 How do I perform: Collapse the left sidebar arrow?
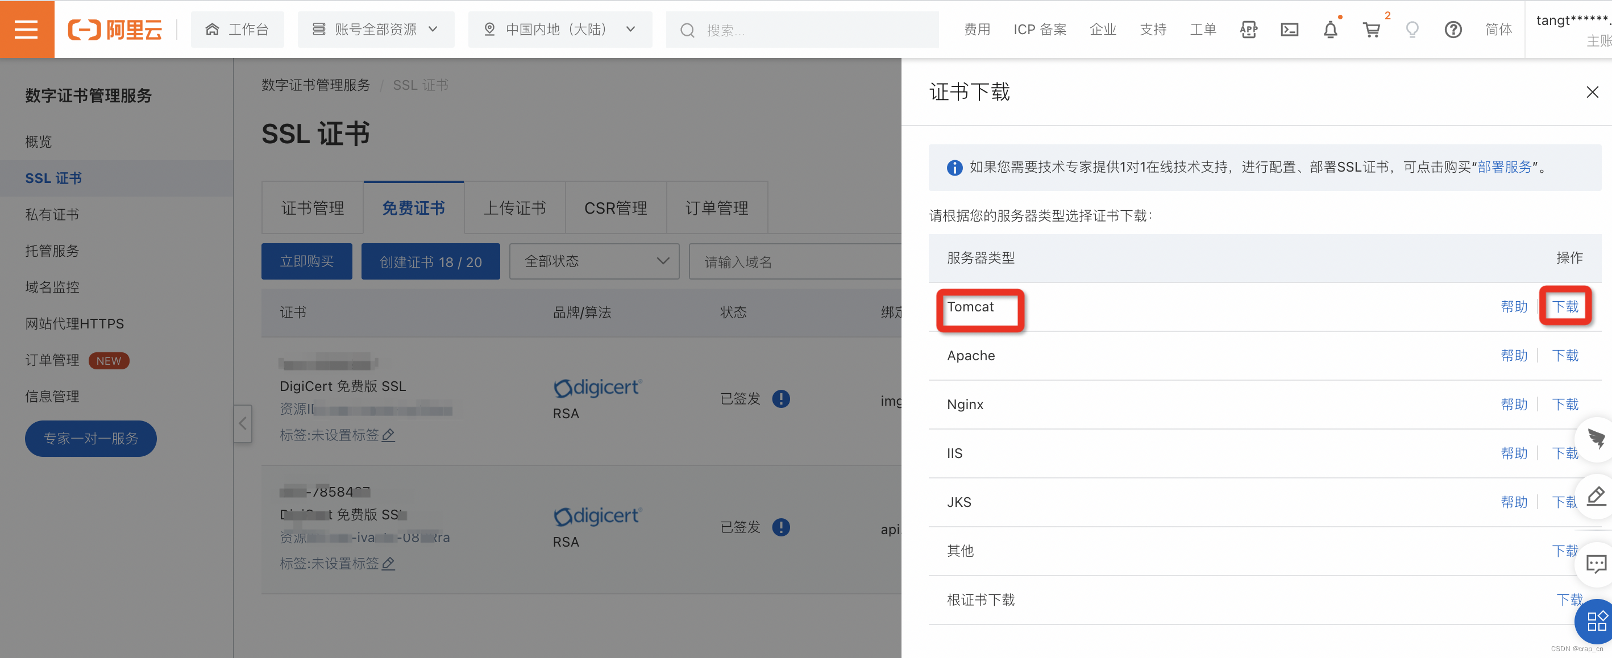tap(243, 423)
